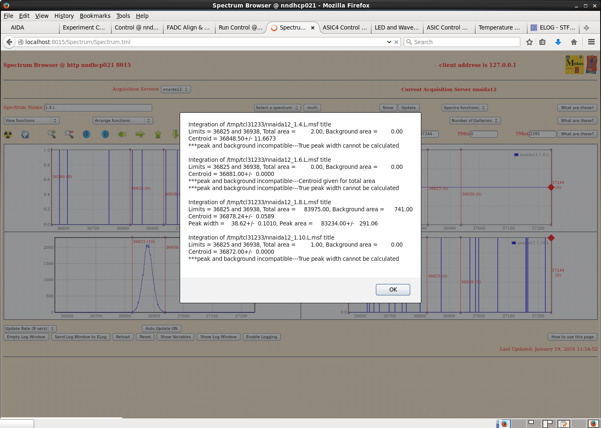
Task: Click the Reload button
Action: [x=123, y=337]
